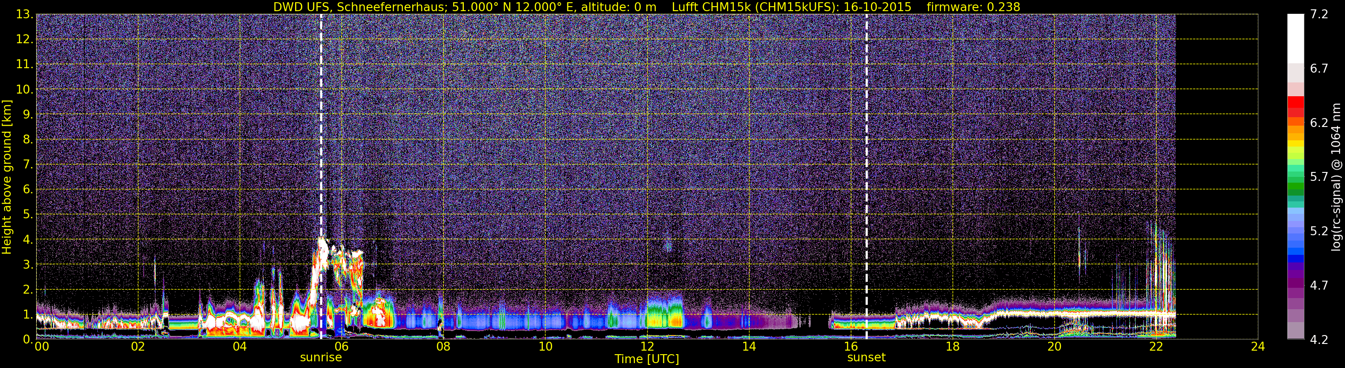The height and width of the screenshot is (368, 1345).
Task: Click the x-axis tick label '12'
Action: tap(647, 347)
